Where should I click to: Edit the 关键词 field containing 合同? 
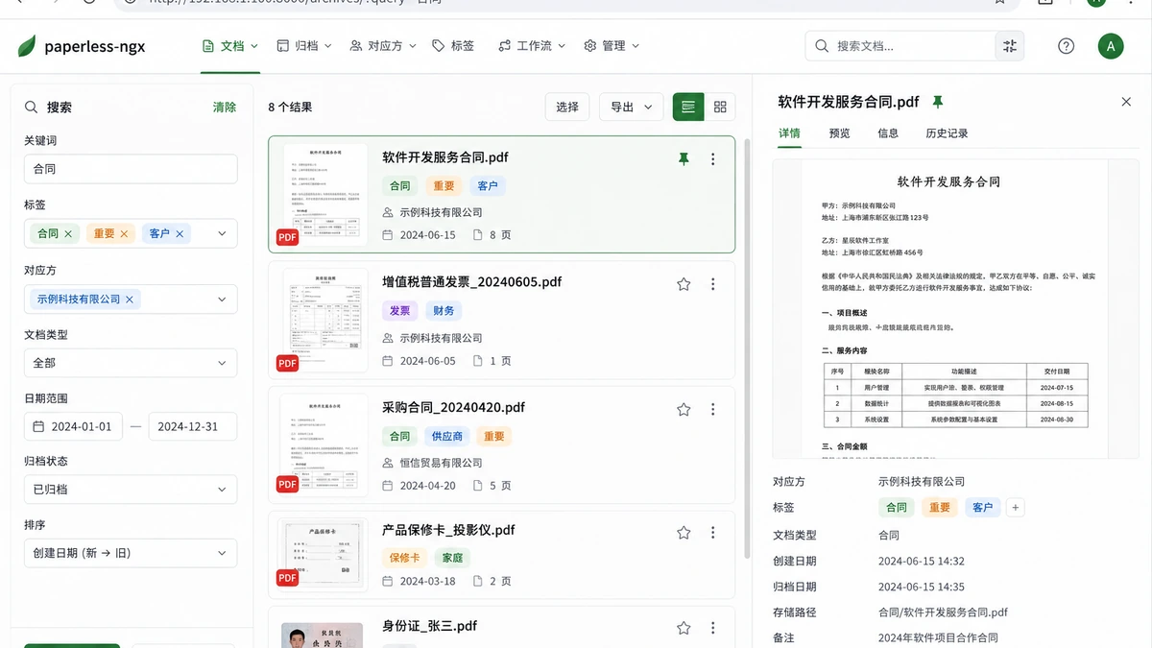pyautogui.click(x=131, y=169)
